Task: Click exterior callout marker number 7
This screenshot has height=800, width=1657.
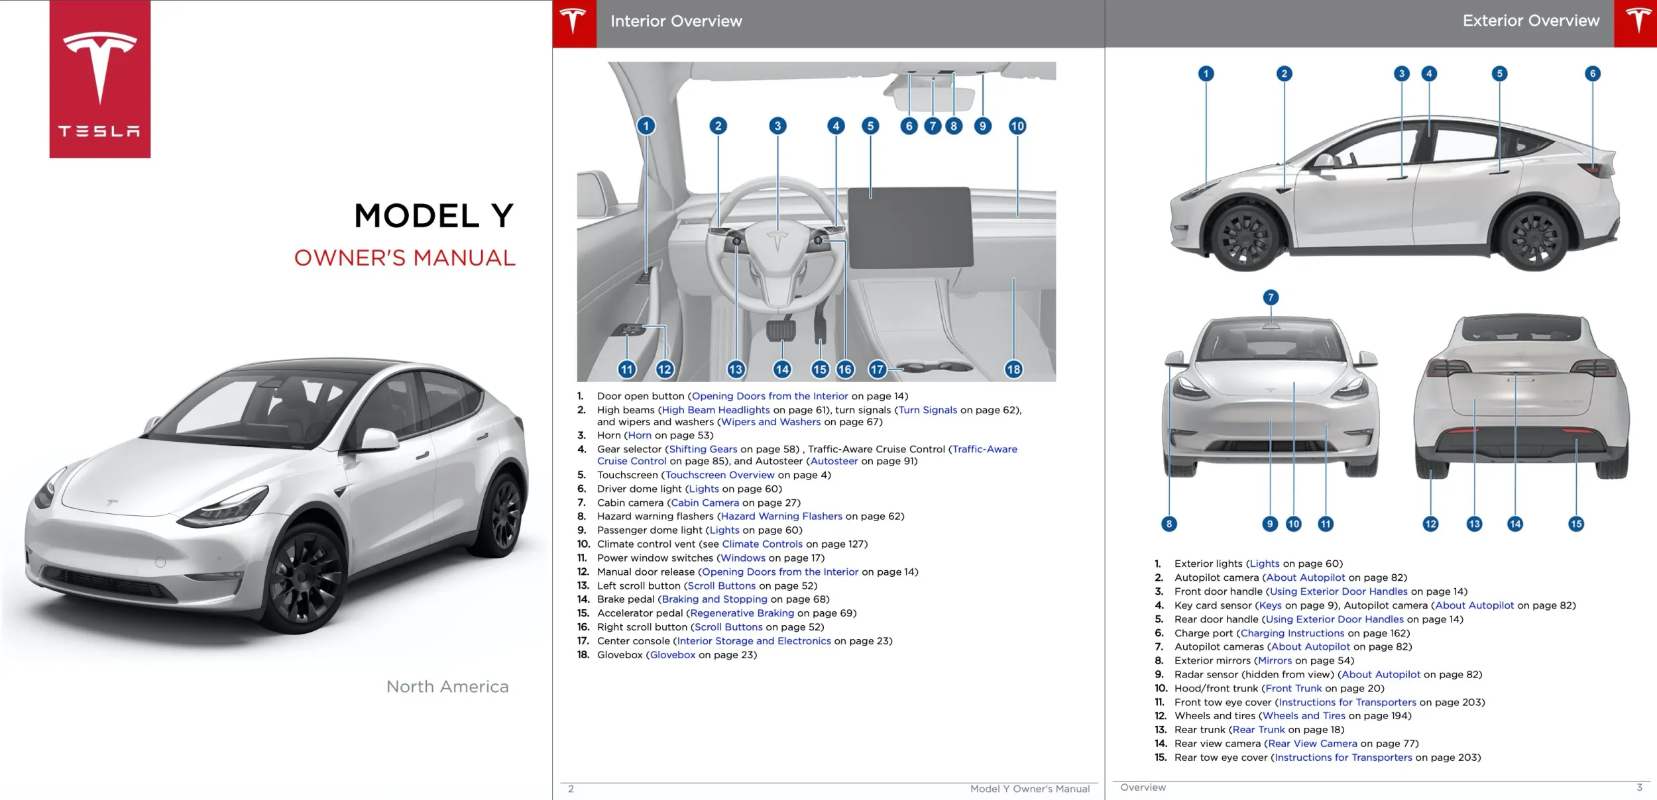Action: click(x=1270, y=297)
